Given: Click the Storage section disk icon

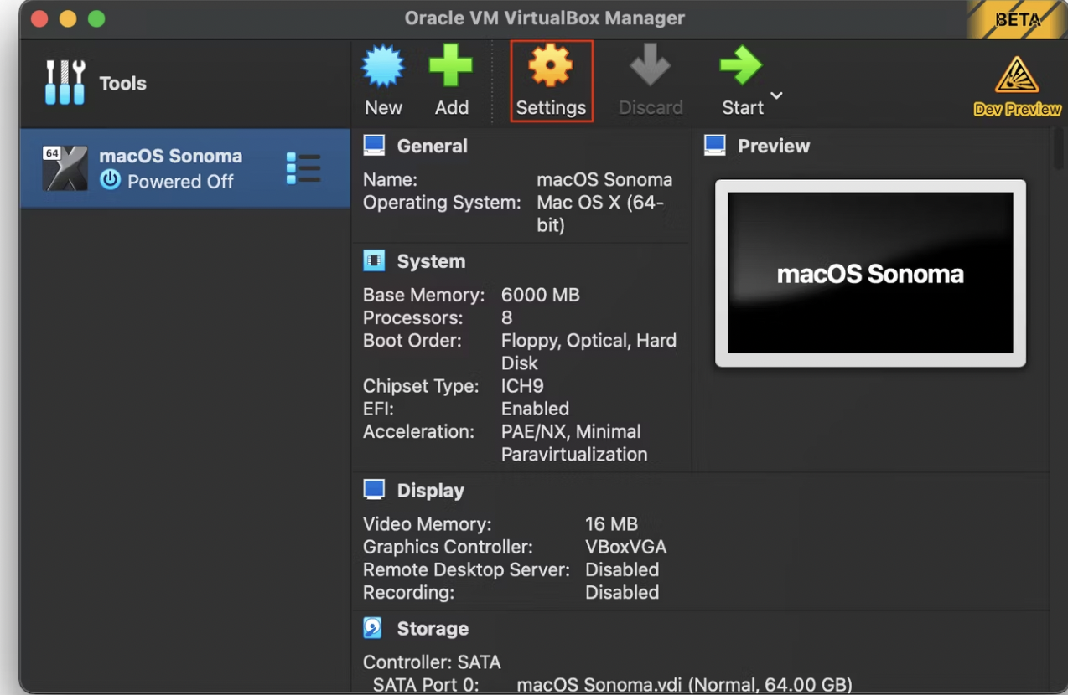Looking at the screenshot, I should (373, 628).
